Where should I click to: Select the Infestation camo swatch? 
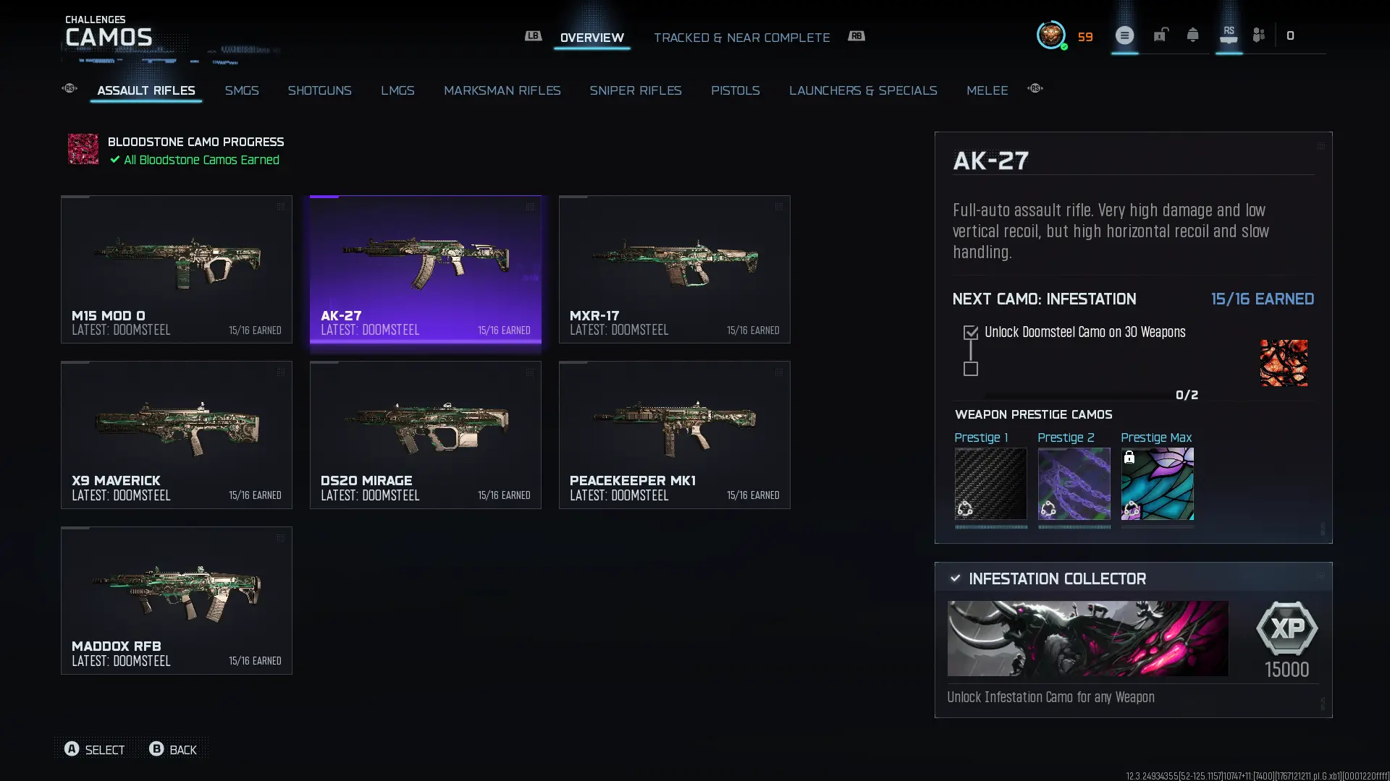tap(1284, 363)
